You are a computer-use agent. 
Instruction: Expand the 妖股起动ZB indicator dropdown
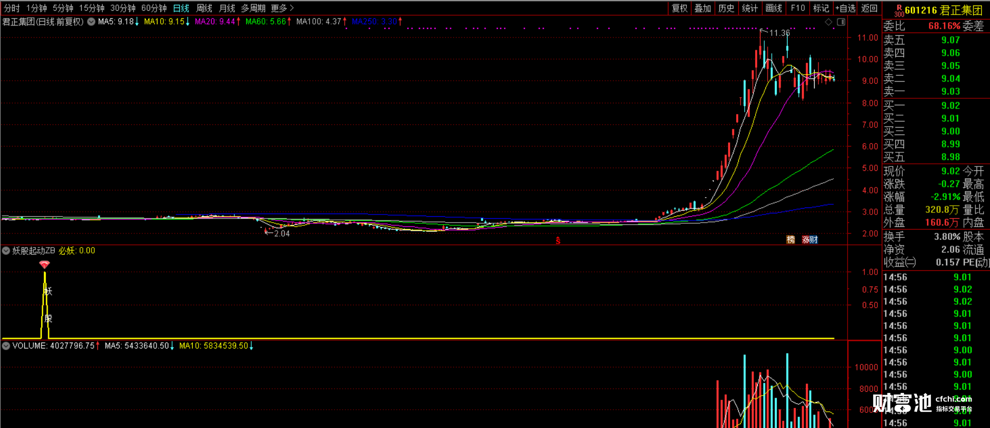click(x=6, y=251)
